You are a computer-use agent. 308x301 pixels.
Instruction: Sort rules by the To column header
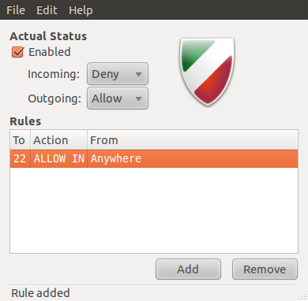pyautogui.click(x=21, y=139)
